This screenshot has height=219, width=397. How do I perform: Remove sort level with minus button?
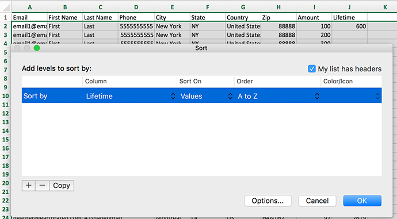(x=42, y=186)
